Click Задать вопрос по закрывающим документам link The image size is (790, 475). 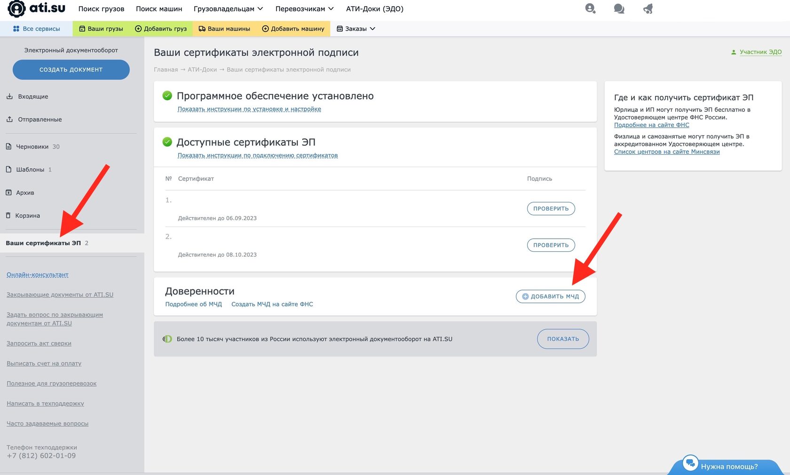(x=55, y=319)
